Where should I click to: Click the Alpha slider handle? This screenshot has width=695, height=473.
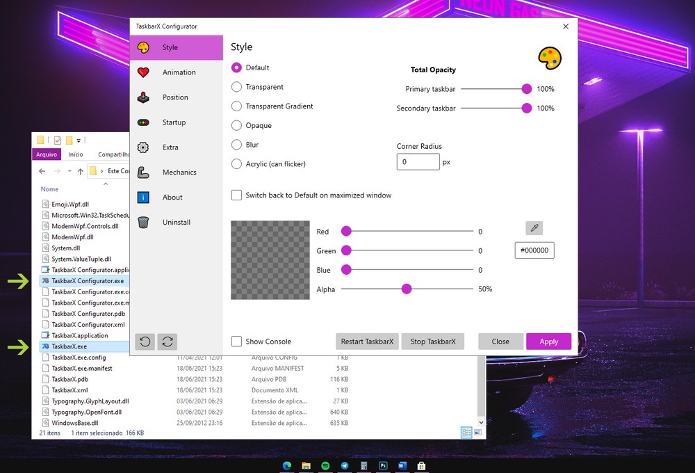point(407,289)
